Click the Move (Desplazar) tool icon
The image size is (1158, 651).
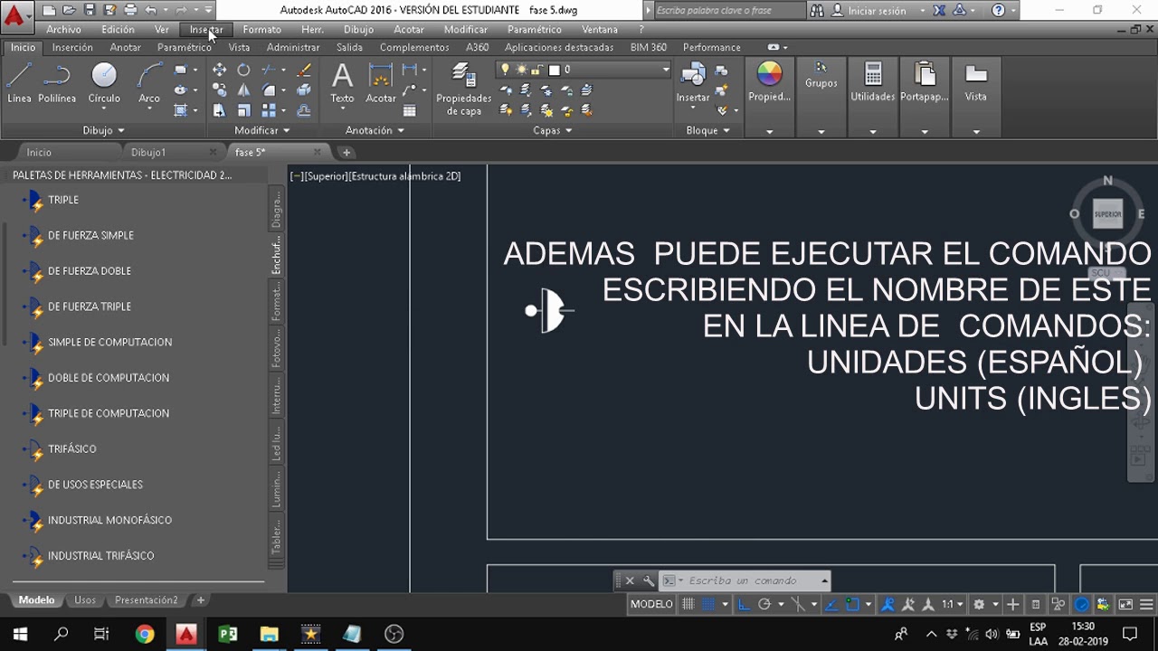click(x=219, y=70)
